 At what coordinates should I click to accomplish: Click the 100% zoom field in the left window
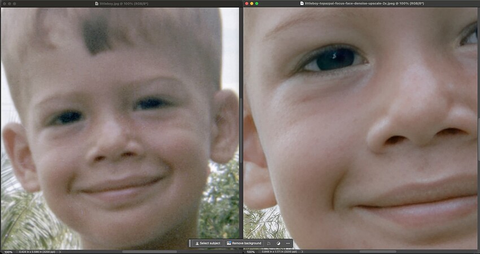point(8,252)
